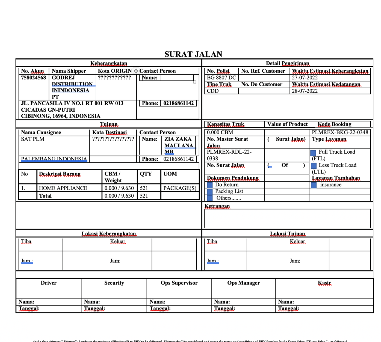Click the No. Ref. Customer label
Screen dimensions: 381x342
(263, 71)
